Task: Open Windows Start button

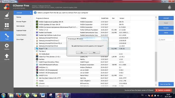Action: (x=3, y=96)
